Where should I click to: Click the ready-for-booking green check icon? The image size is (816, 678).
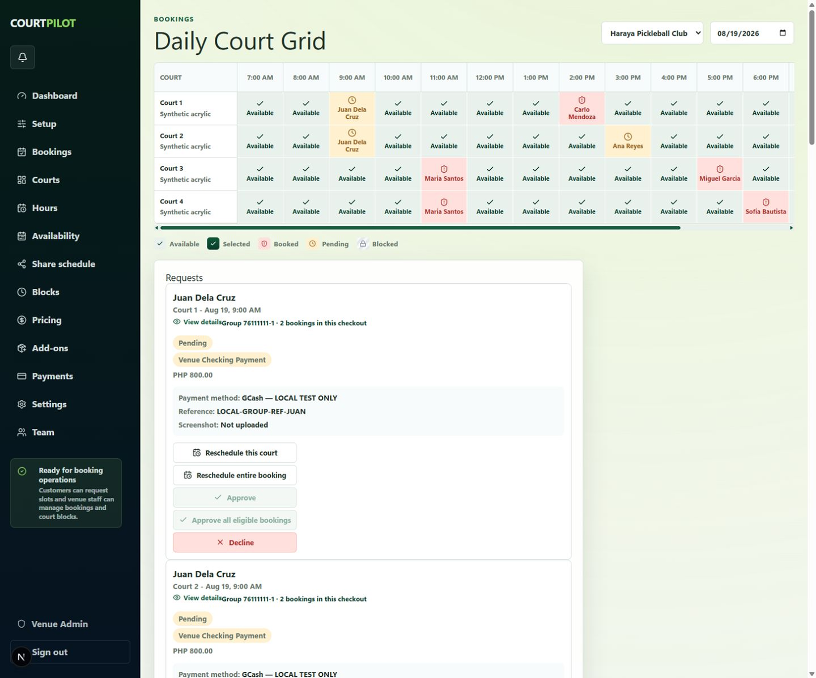point(22,471)
